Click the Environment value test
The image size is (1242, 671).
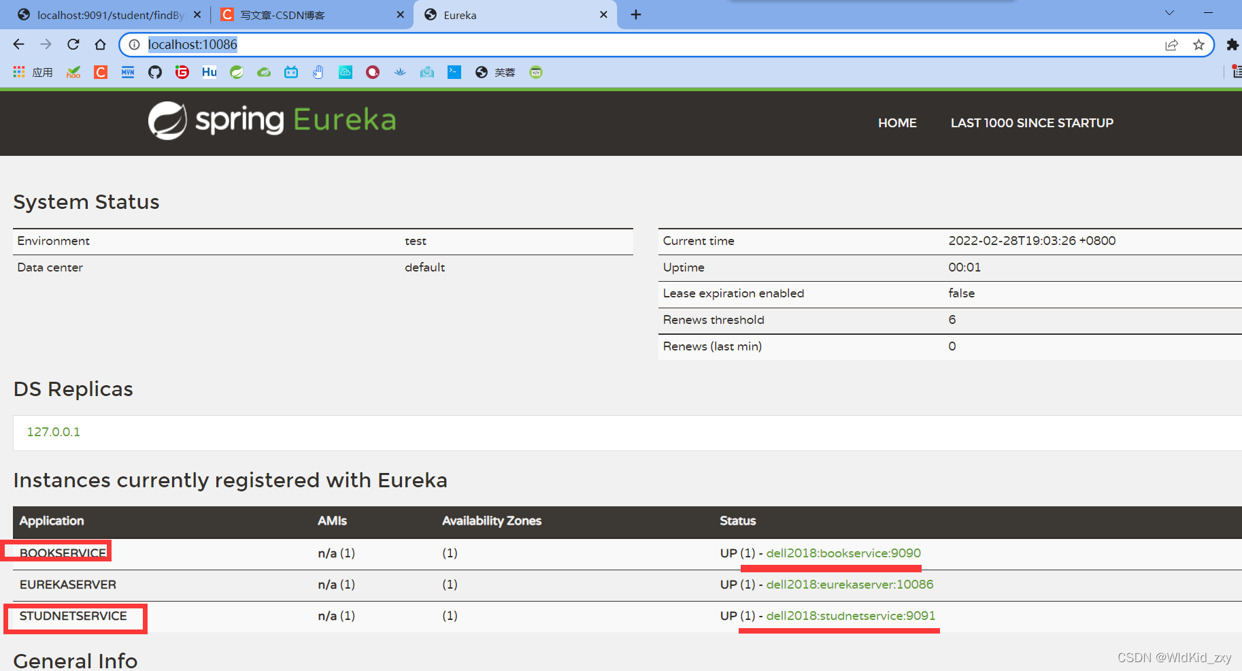(x=416, y=241)
